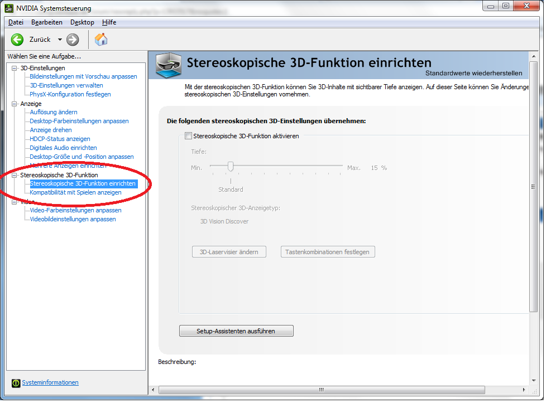Collapse the Video tree node
This screenshot has width=546, height=403.
[15, 202]
